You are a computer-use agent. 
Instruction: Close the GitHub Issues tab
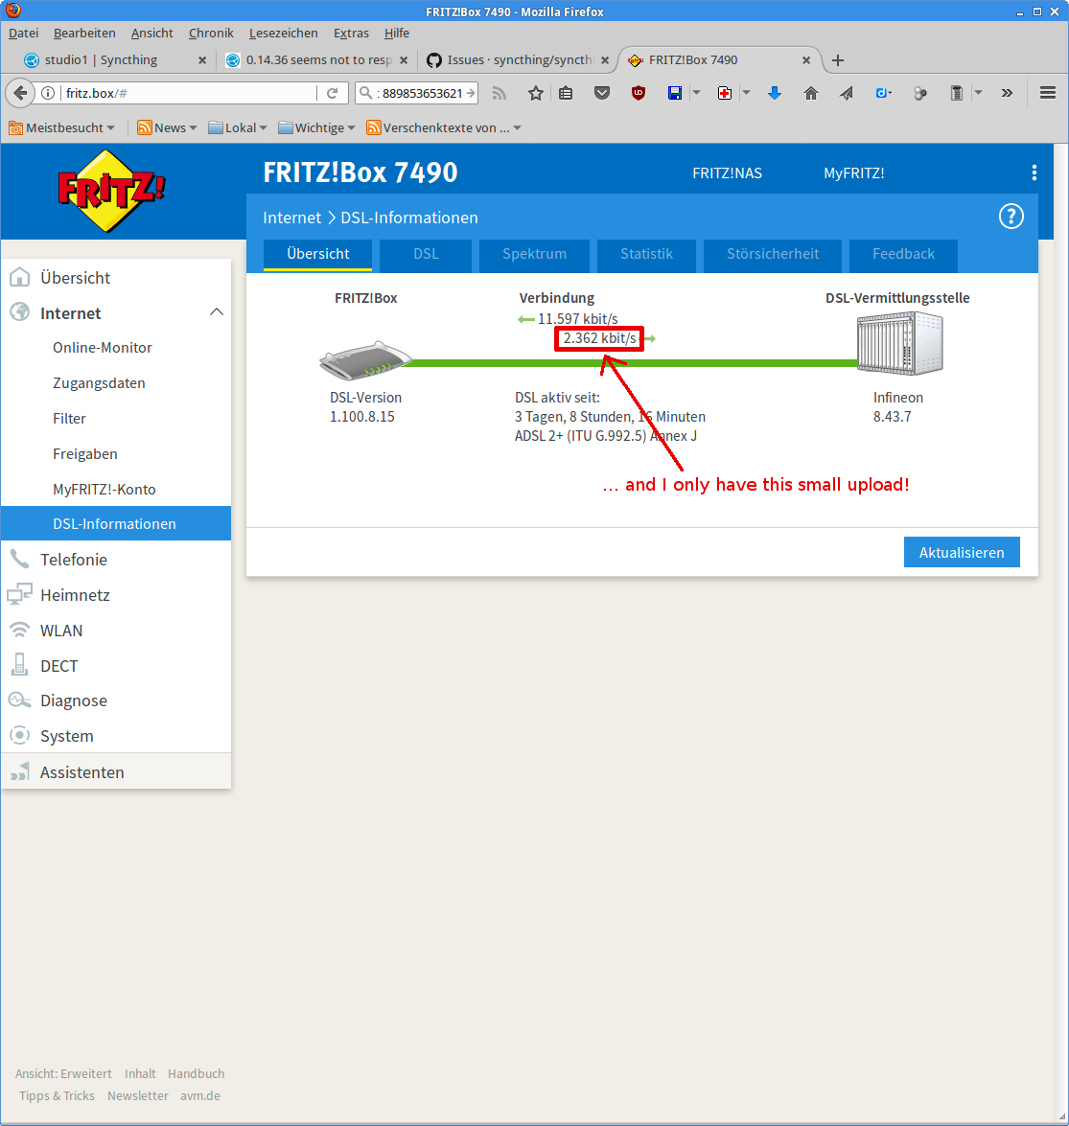click(605, 60)
